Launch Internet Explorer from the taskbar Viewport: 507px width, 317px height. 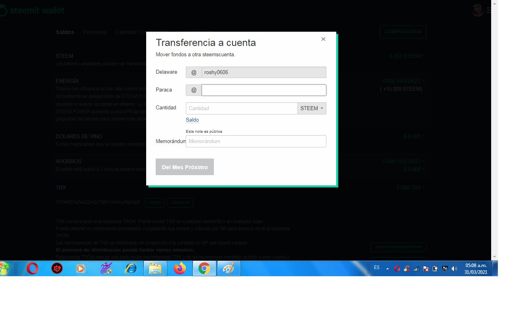(x=130, y=269)
